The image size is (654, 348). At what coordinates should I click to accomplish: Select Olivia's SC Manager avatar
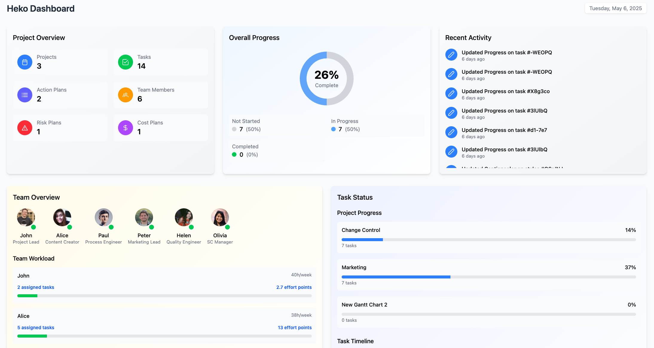point(220,217)
